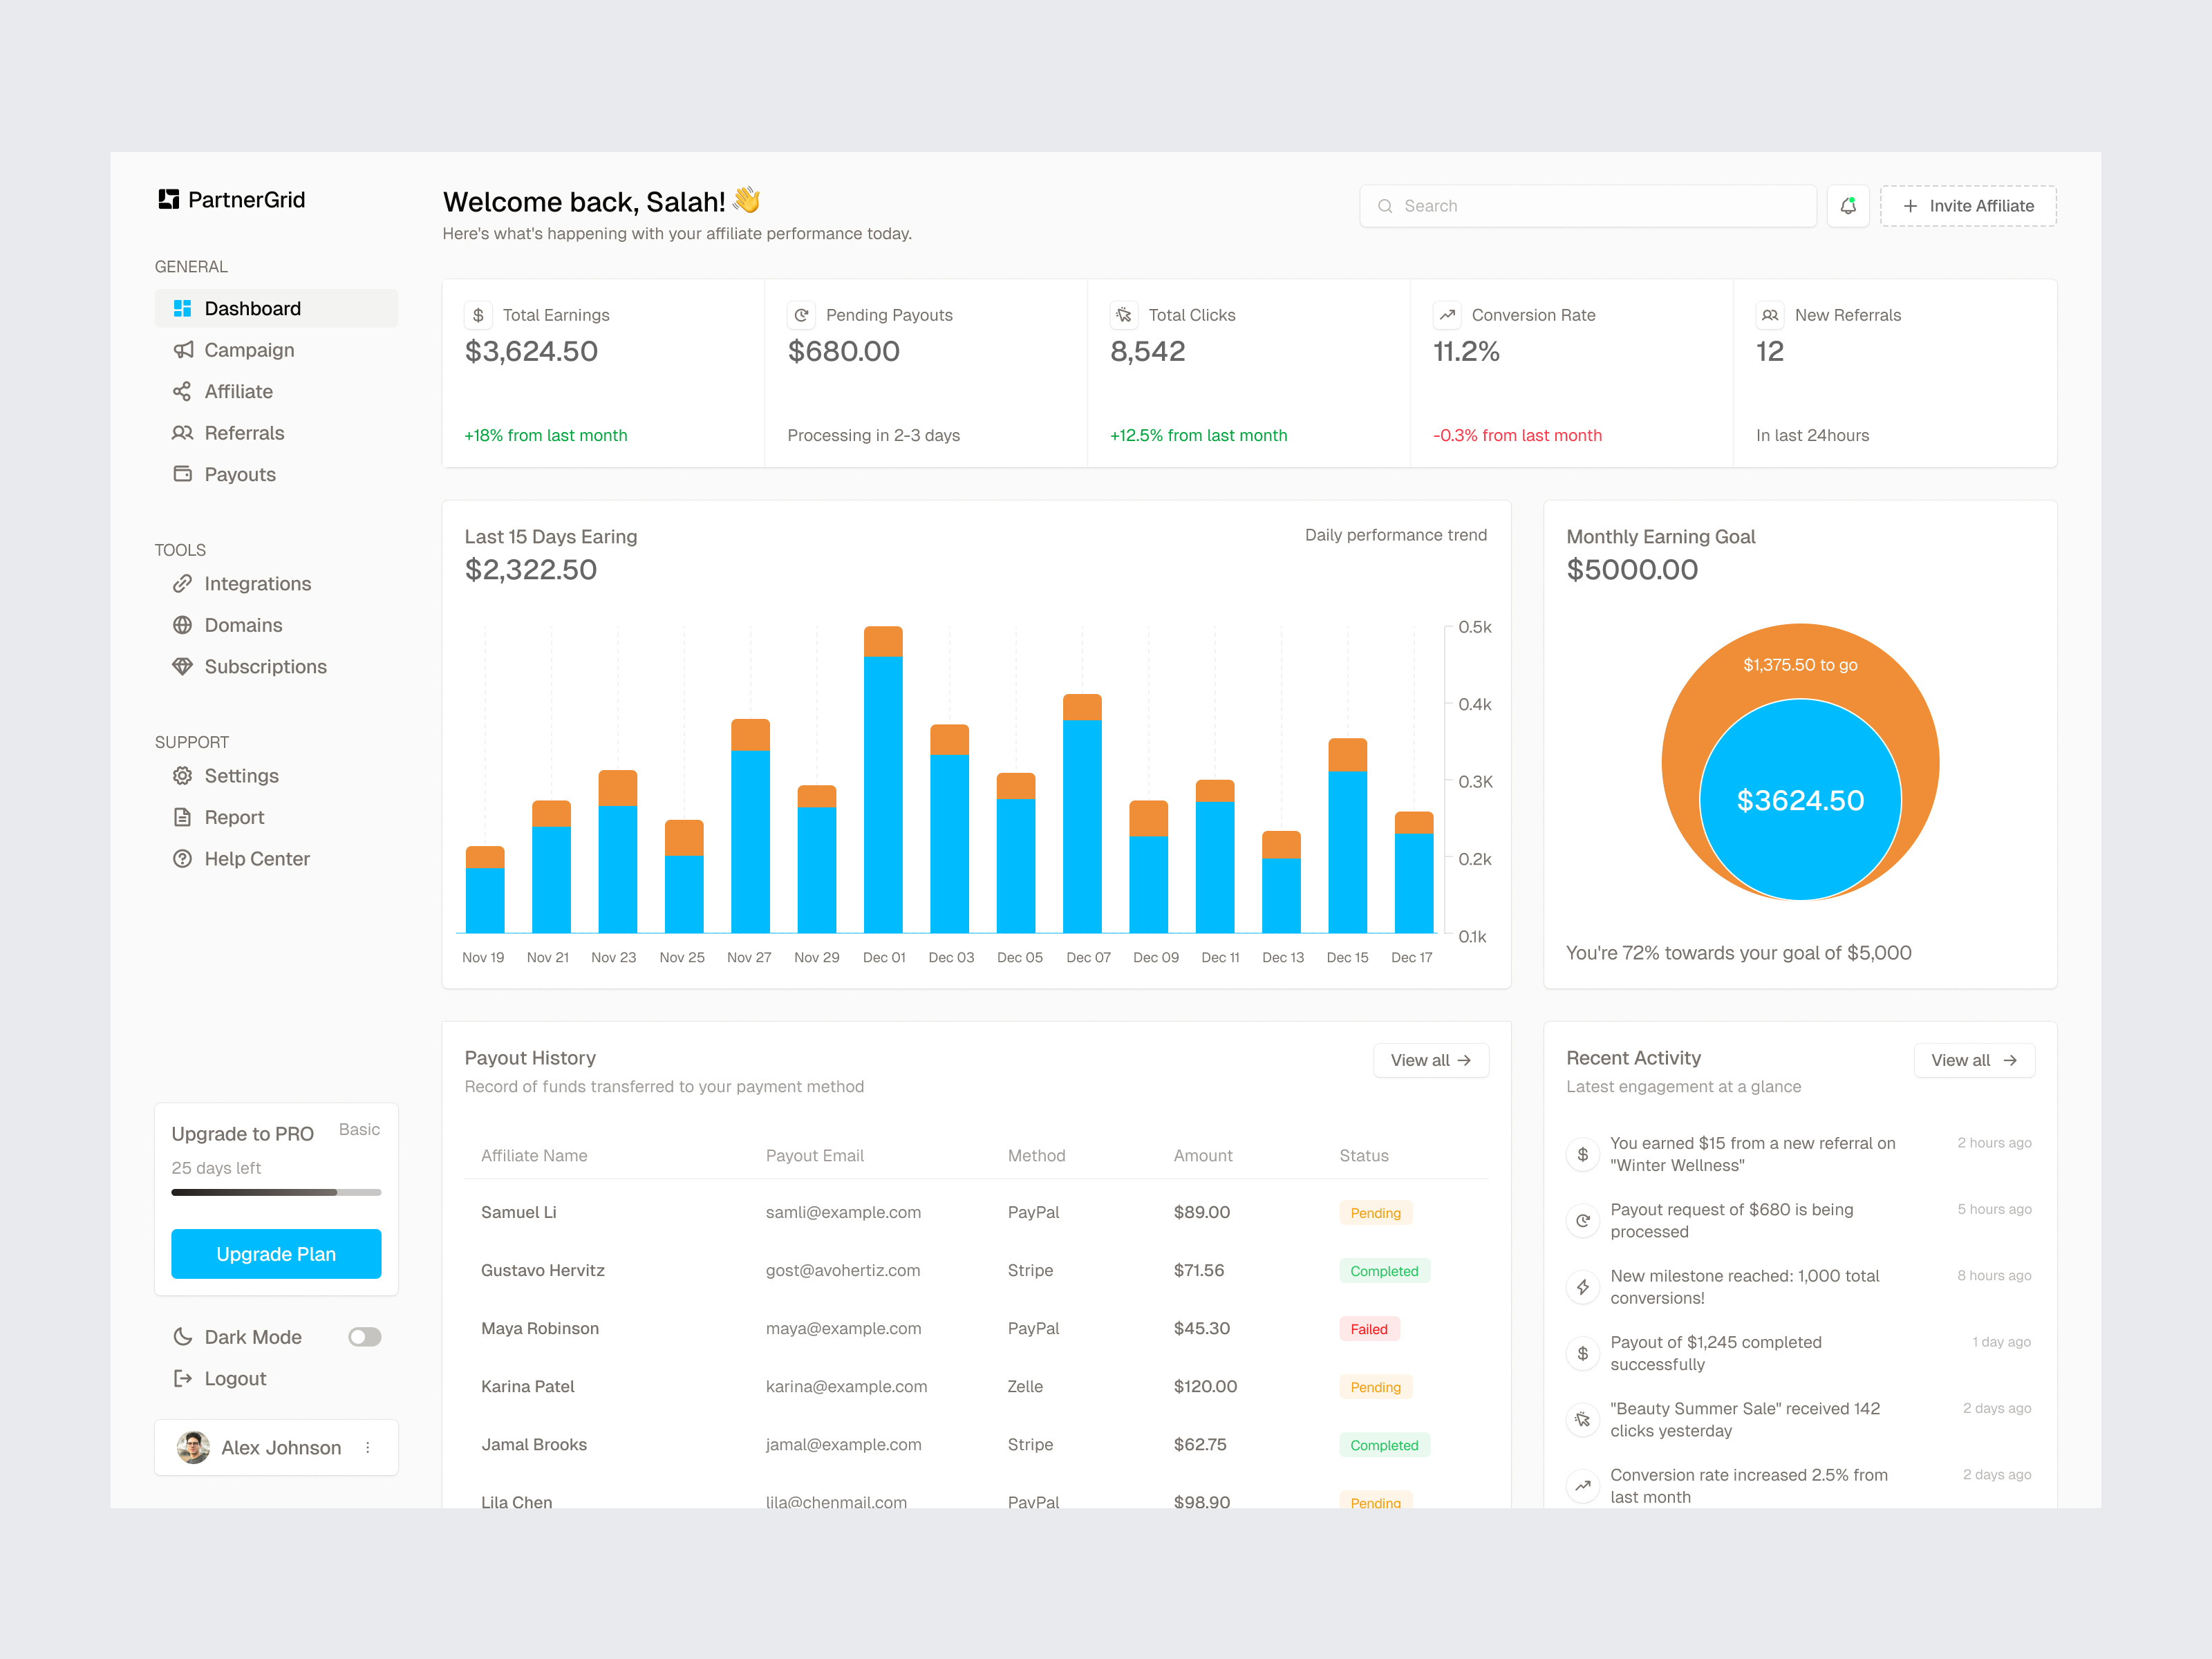Click inside the Search field

pos(1587,205)
